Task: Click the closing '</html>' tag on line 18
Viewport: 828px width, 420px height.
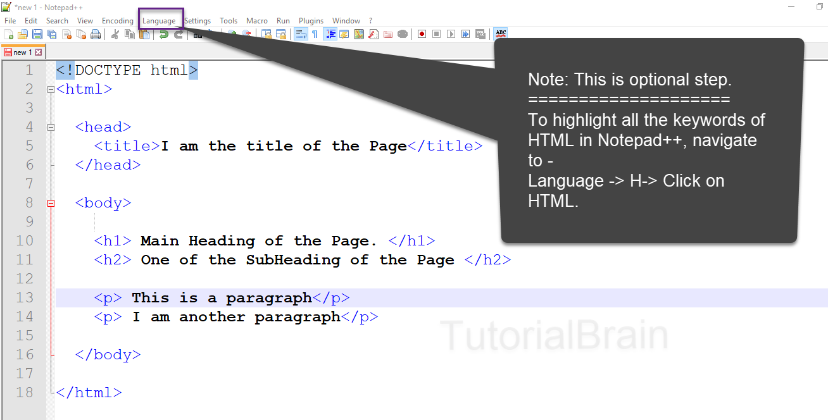Action: pos(89,393)
